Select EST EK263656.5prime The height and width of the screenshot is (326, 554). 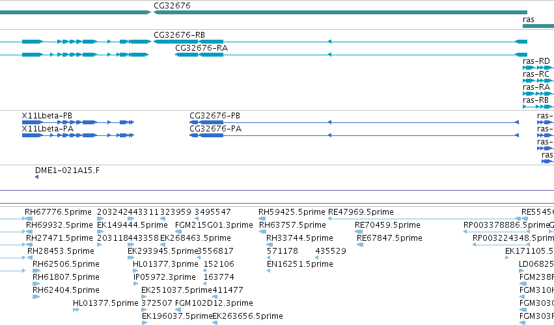pos(247,316)
